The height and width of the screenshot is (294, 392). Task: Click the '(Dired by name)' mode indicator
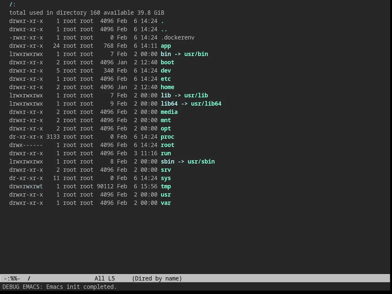point(157,278)
